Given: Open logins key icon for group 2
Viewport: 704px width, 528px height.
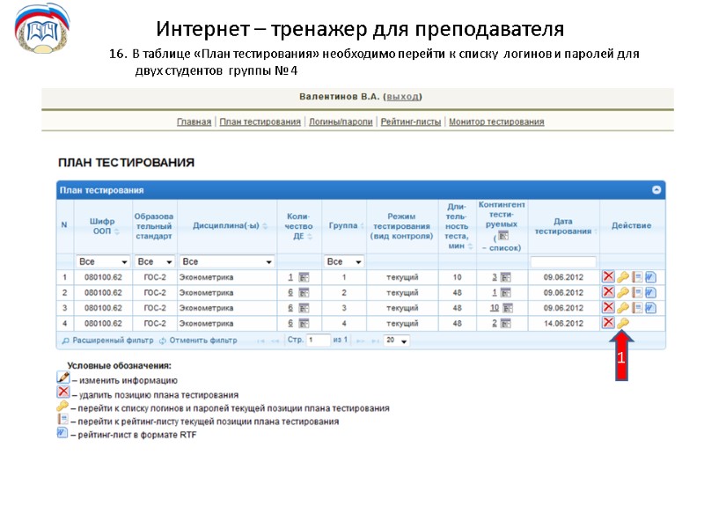Looking at the screenshot, I should [x=623, y=293].
